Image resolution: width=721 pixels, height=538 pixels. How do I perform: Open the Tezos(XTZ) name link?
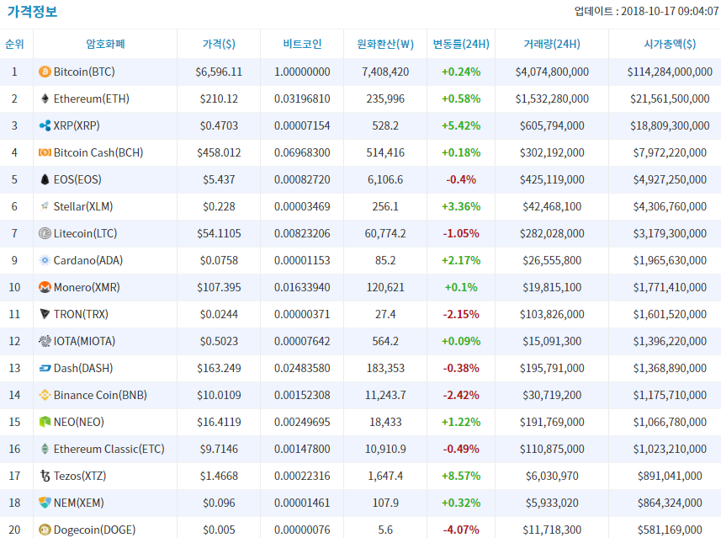coord(80,476)
